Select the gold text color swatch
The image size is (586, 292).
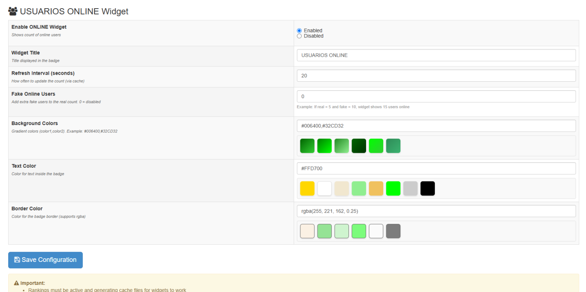click(307, 188)
